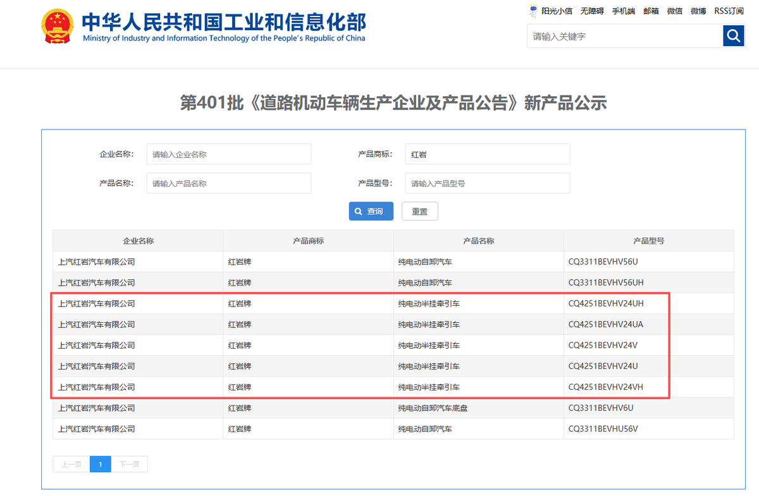
Task: Click the 企业名称 input field
Action: (x=228, y=154)
